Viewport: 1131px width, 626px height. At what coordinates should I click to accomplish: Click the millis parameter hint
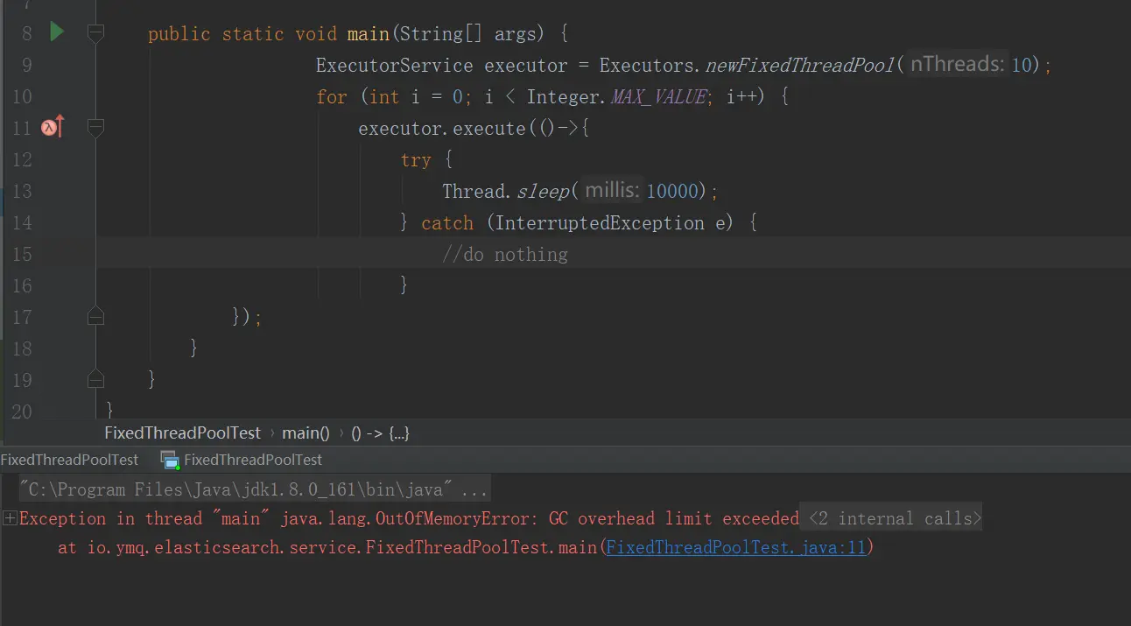click(x=613, y=191)
